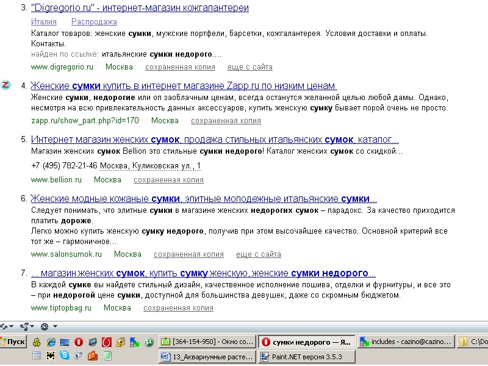Screen dimensions: 488x366
Task: Open result 6 Женские модные кожаные сумки
Action: pos(204,199)
